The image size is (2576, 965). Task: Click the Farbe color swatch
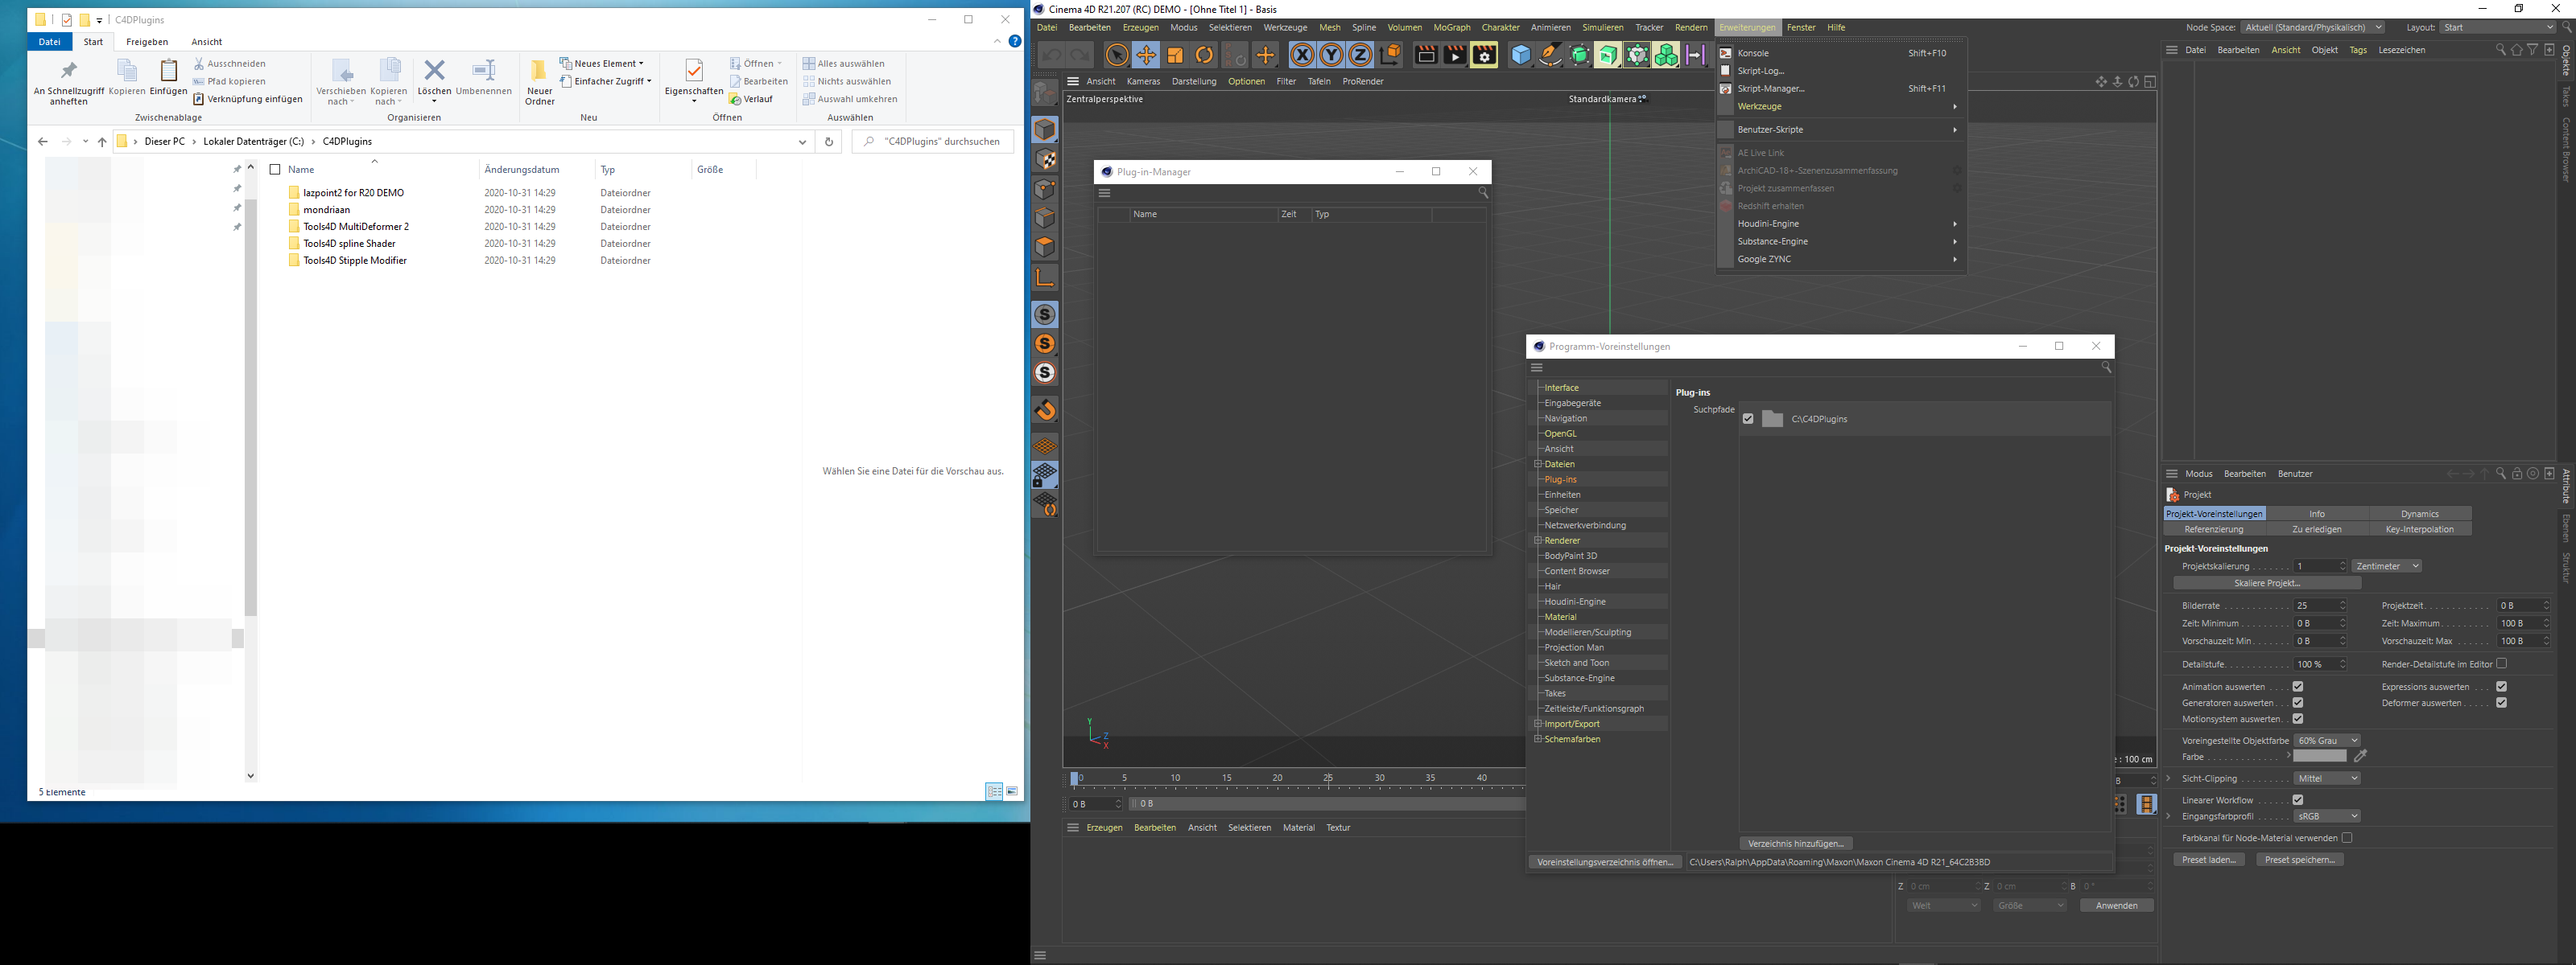(2319, 756)
